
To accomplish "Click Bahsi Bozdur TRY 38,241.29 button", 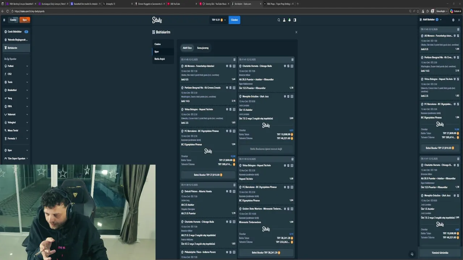I will point(266,252).
